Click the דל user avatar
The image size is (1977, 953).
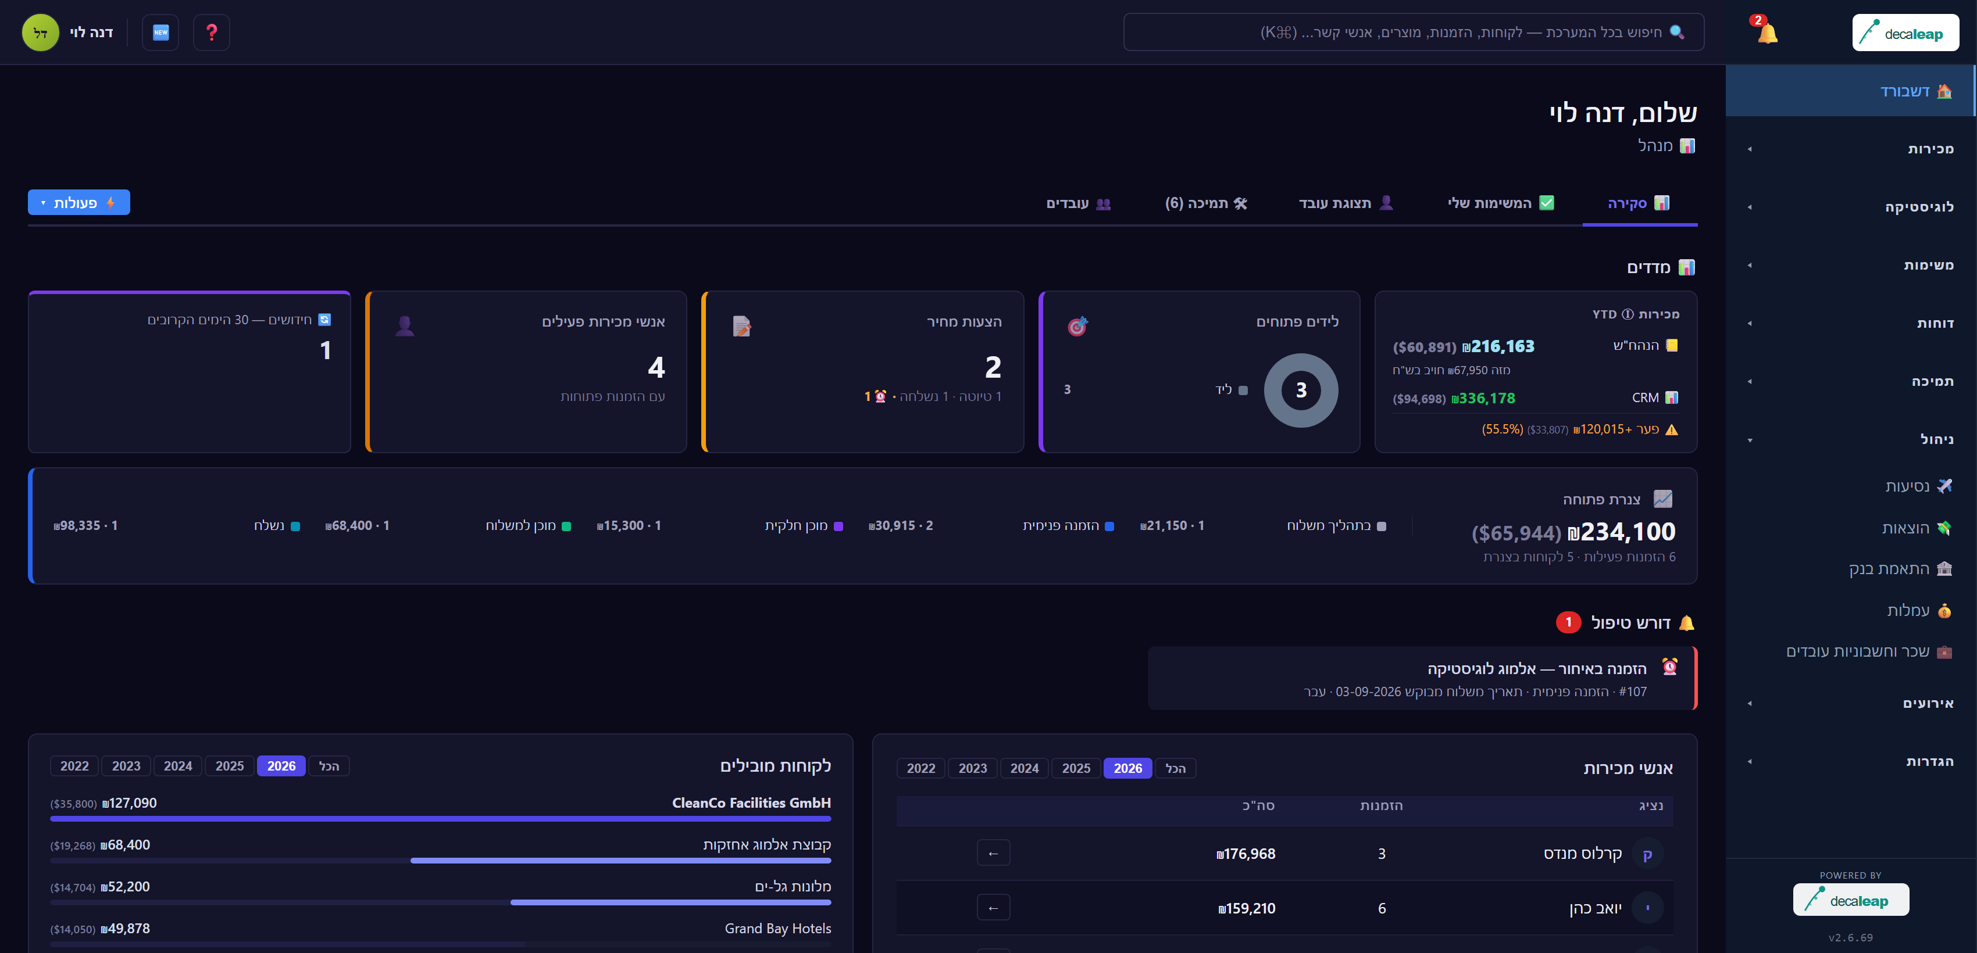[x=41, y=32]
